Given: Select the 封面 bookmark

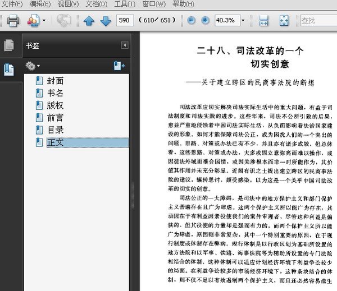Looking at the screenshot, I should coord(56,81).
